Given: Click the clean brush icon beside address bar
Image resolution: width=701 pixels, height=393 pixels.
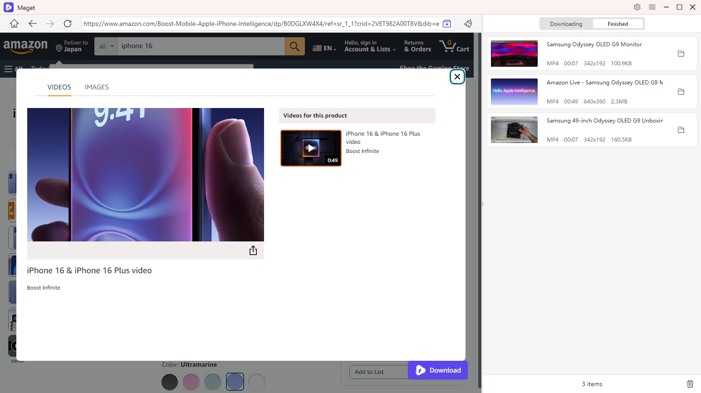Looking at the screenshot, I should [468, 24].
